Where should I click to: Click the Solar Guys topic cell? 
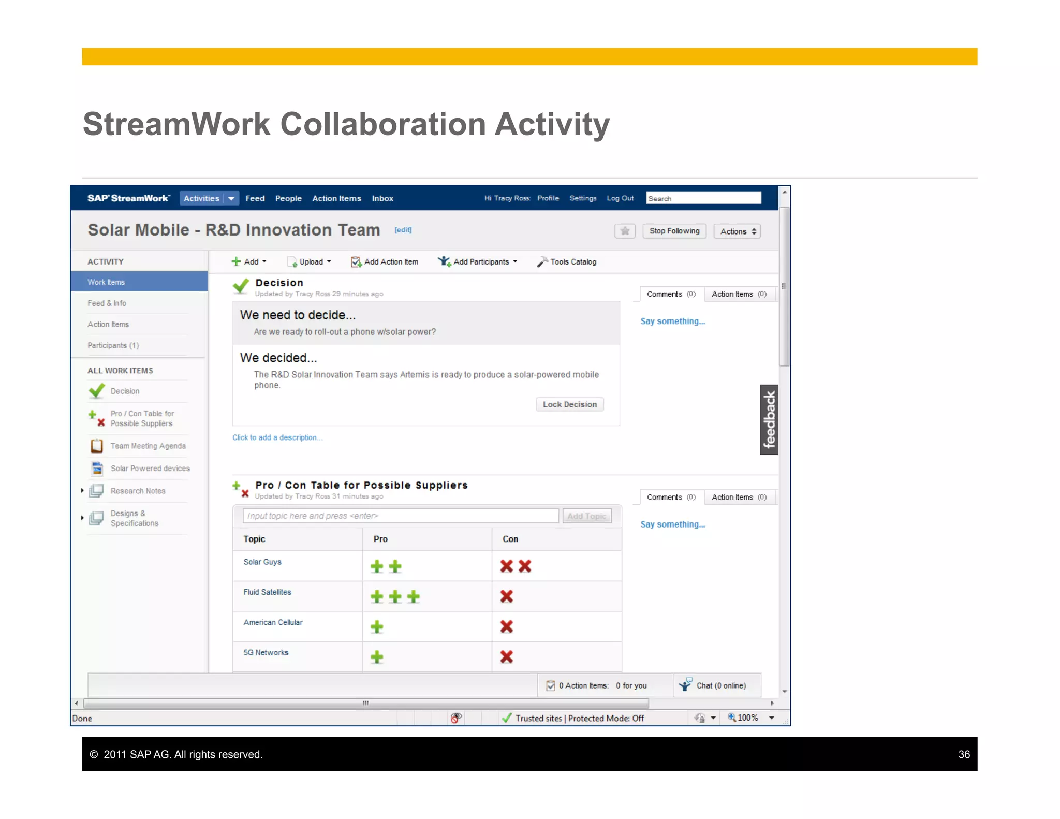click(x=298, y=566)
